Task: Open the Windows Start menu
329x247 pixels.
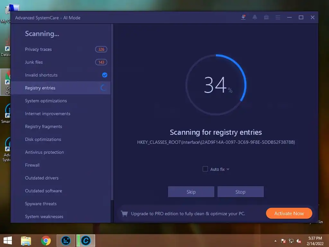Action: point(8,241)
